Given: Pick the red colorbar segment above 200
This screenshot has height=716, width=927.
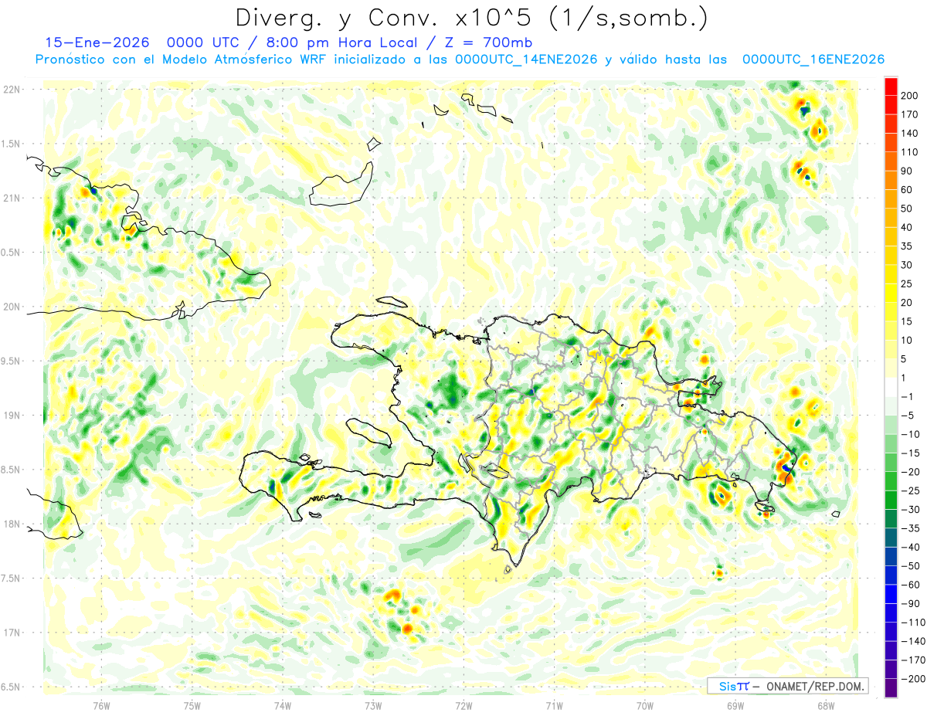Looking at the screenshot, I should pyautogui.click(x=891, y=87).
